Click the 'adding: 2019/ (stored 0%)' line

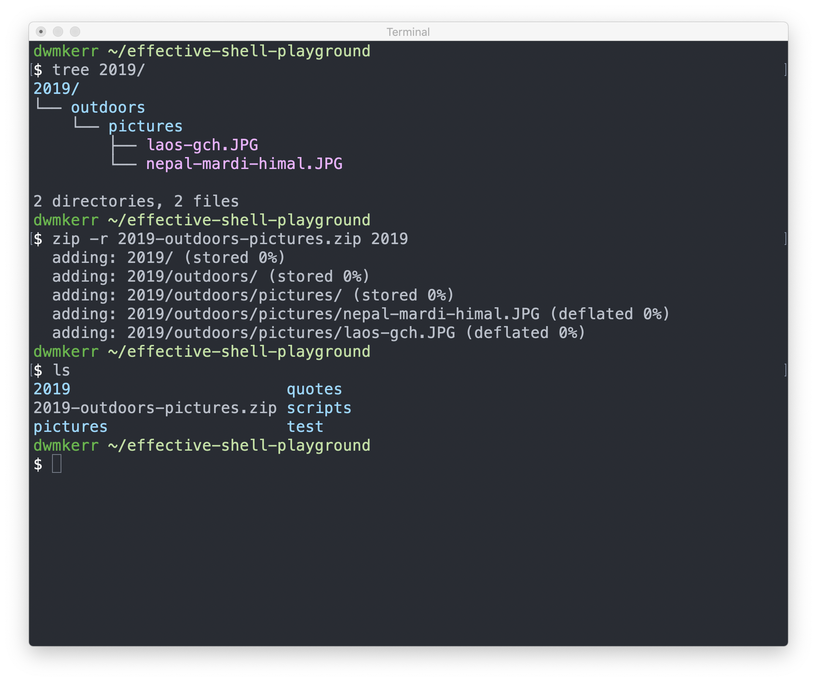[168, 257]
